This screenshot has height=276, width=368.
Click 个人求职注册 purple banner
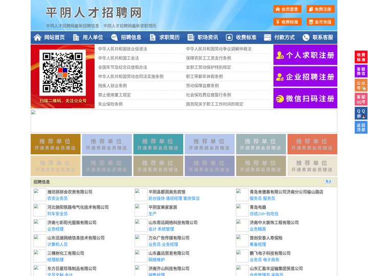click(305, 55)
